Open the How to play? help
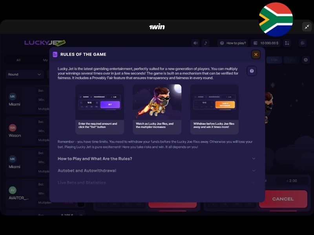This screenshot has height=235, width=314. coord(233,43)
